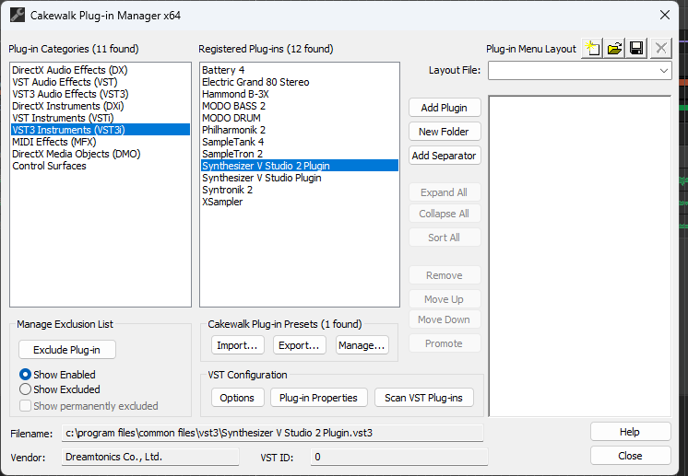Click the Delete layout X icon
Image resolution: width=688 pixels, height=476 pixels.
(661, 48)
